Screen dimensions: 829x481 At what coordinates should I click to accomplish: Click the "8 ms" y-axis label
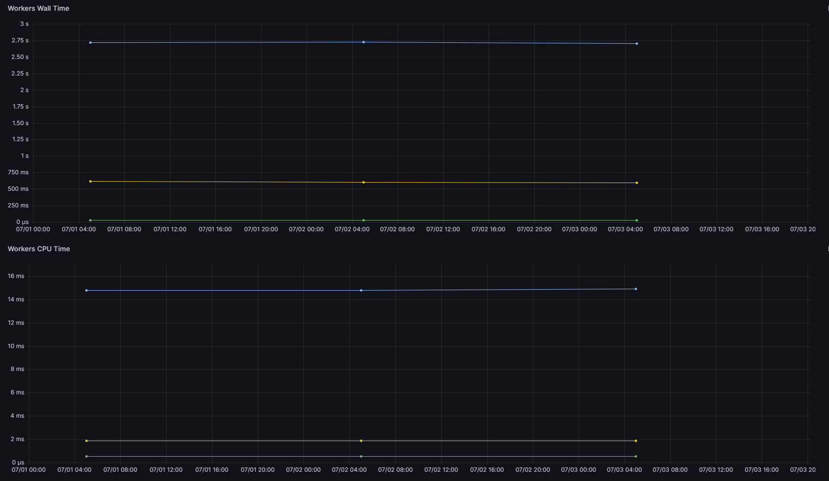tap(18, 369)
